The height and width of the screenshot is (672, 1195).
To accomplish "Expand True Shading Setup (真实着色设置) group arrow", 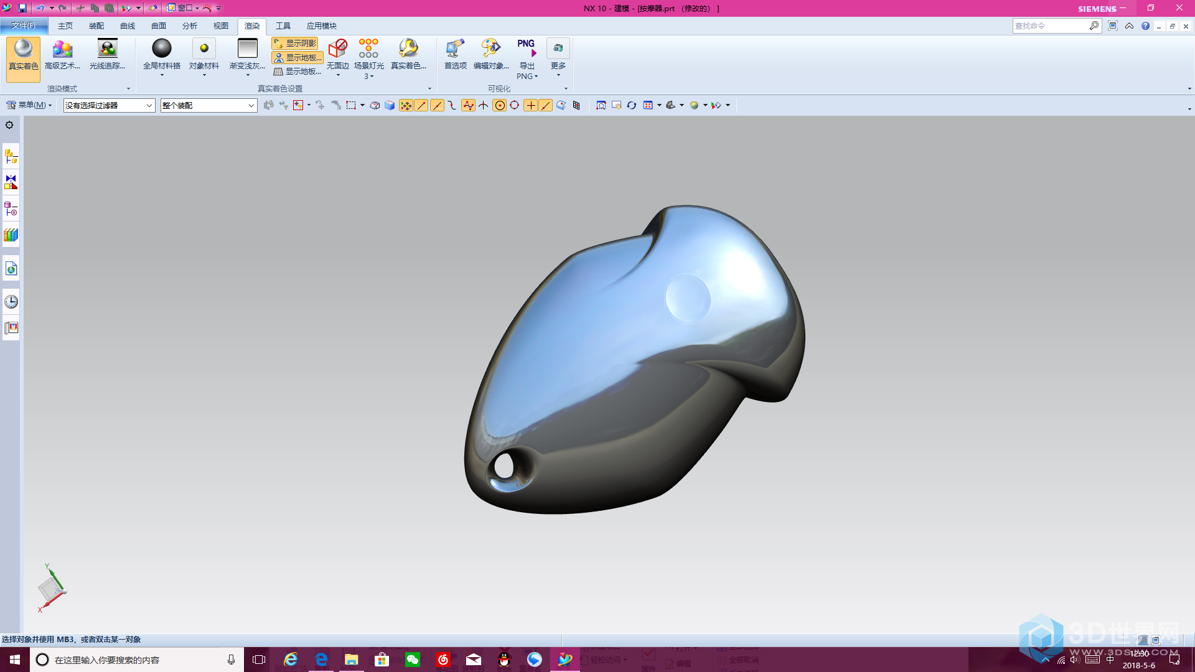I will click(429, 88).
